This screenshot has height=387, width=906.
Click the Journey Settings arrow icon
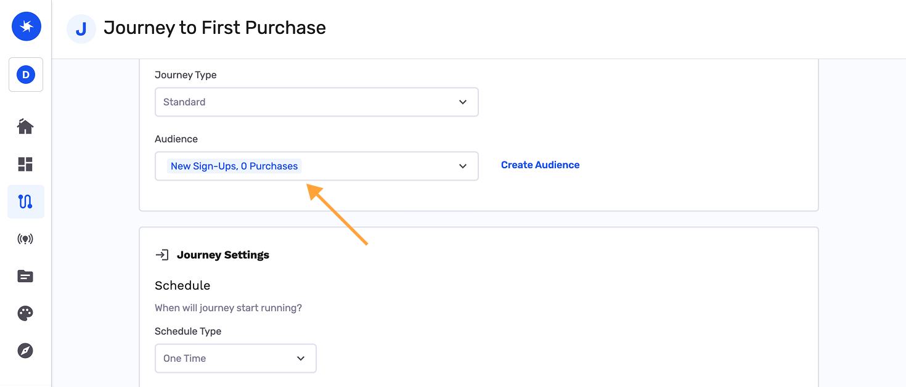tap(162, 255)
